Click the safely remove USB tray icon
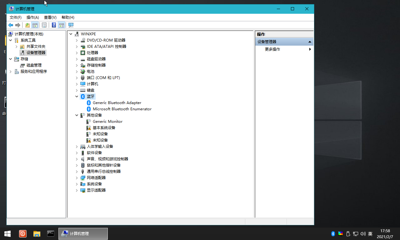The width and height of the screenshot is (400, 240). (348, 234)
